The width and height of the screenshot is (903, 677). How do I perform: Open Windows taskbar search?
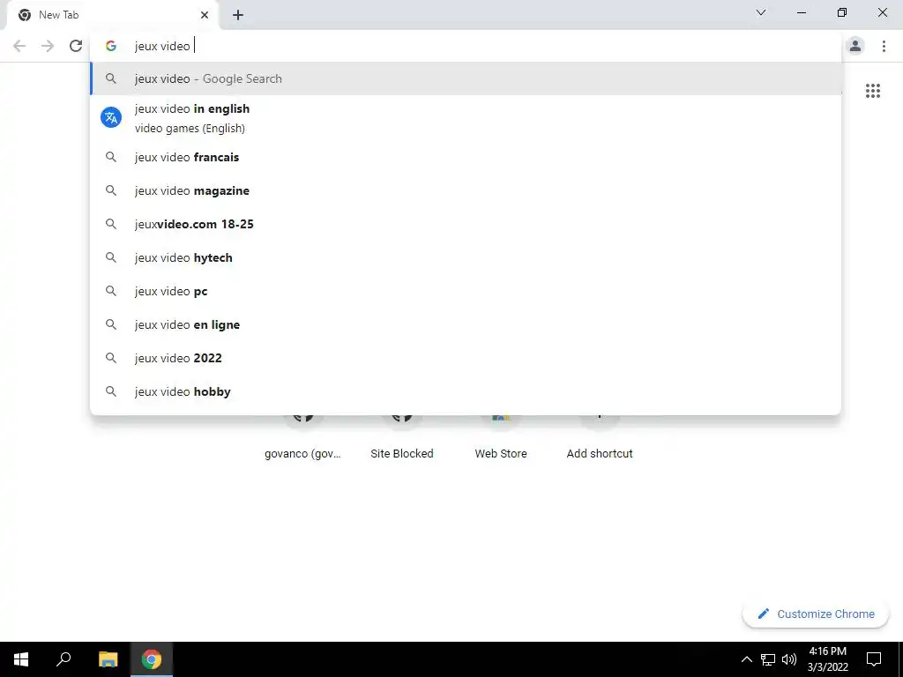click(x=63, y=659)
